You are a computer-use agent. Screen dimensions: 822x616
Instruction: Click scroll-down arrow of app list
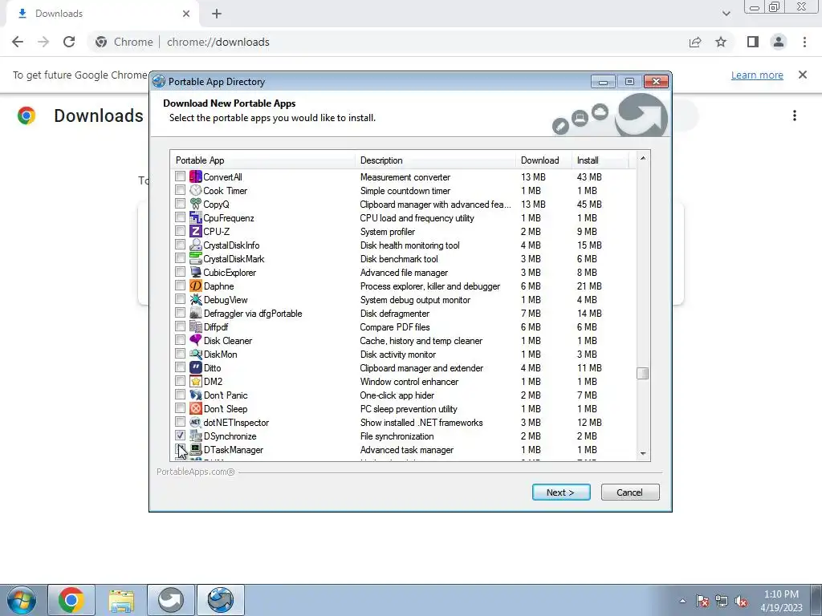pos(643,454)
